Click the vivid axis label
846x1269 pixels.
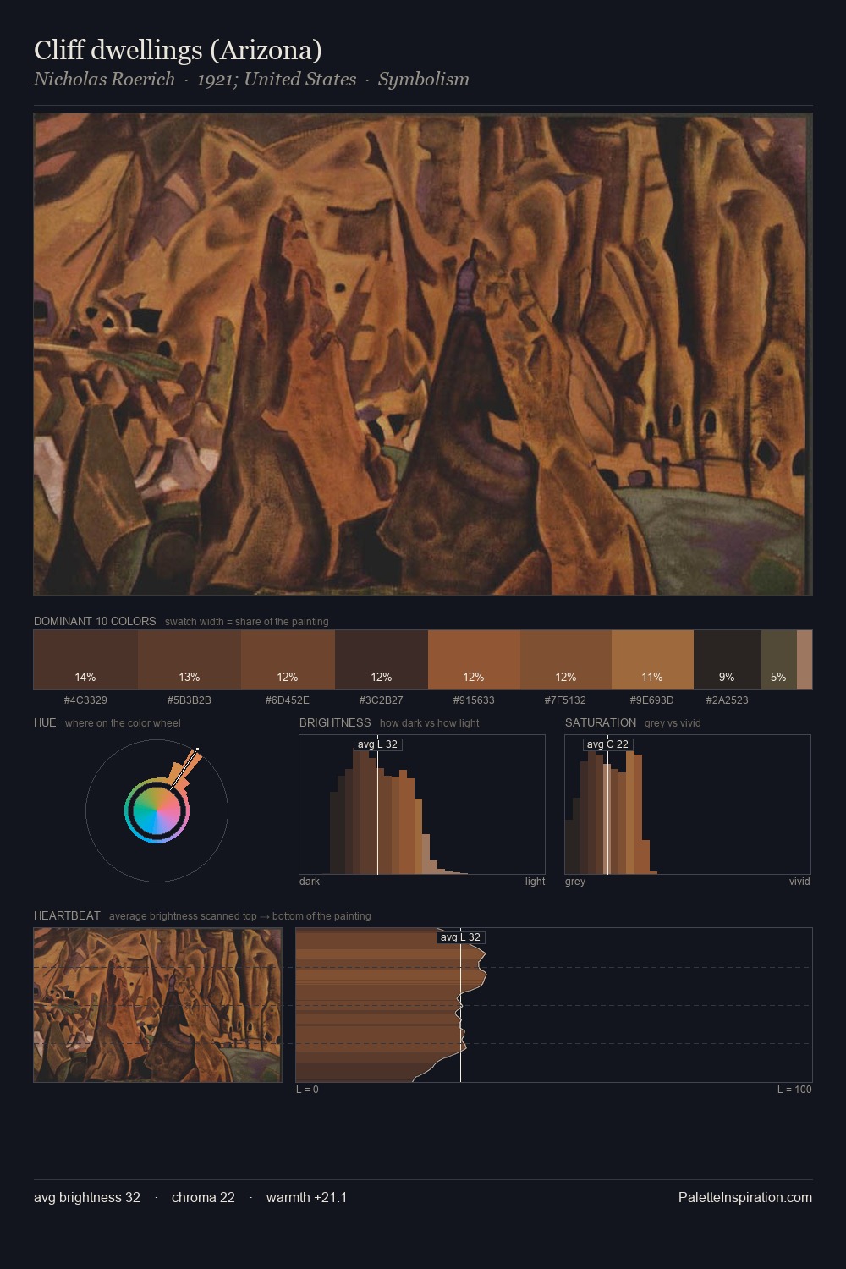(799, 882)
